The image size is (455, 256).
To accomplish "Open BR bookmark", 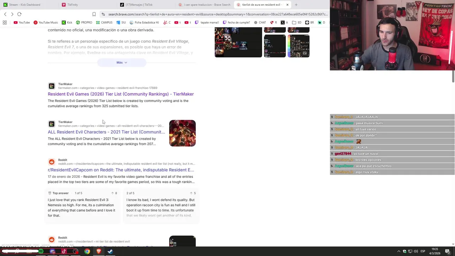I will coord(310,22).
